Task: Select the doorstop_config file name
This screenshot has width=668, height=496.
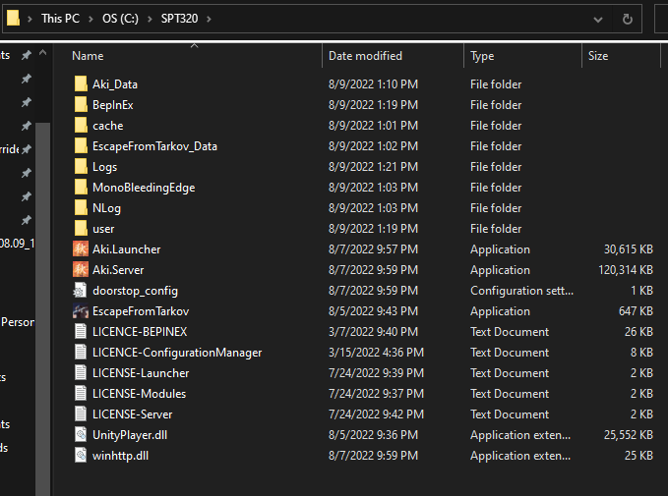Action: [135, 291]
